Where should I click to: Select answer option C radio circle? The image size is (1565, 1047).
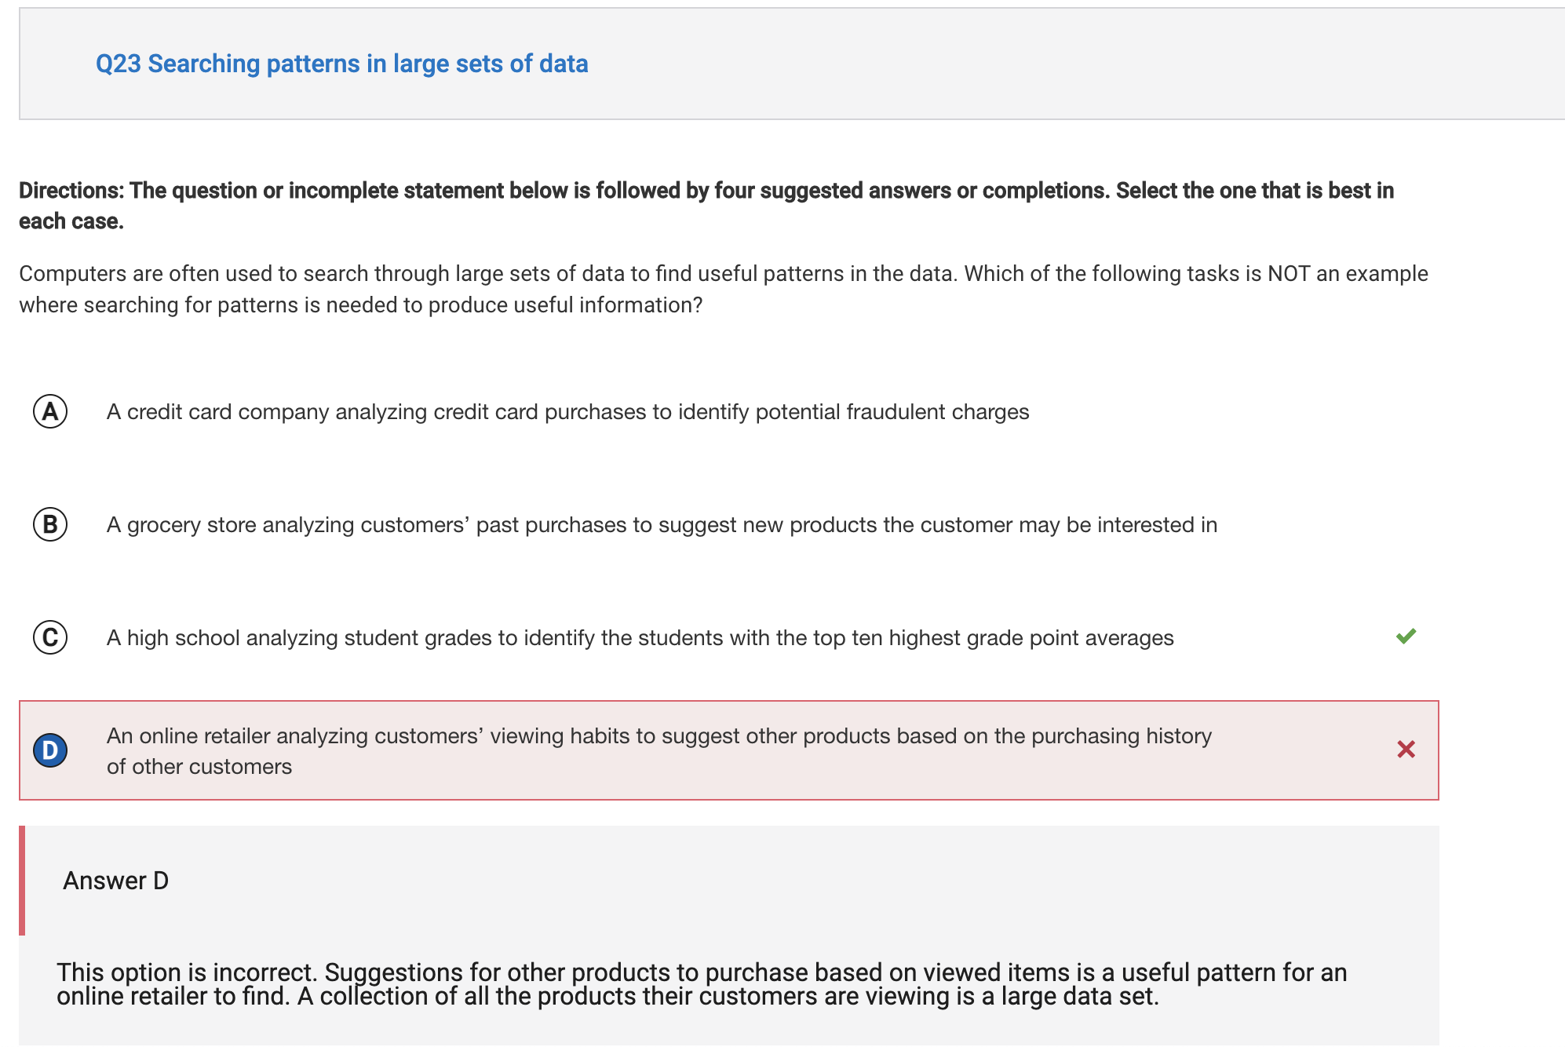pos(50,637)
